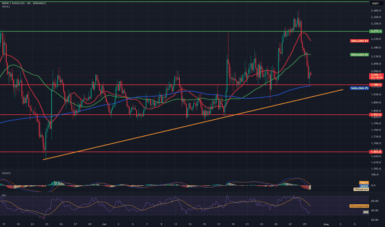385x227 pixels.
Task: Click the 1,592.0 price scale value
Action: click(x=376, y=168)
